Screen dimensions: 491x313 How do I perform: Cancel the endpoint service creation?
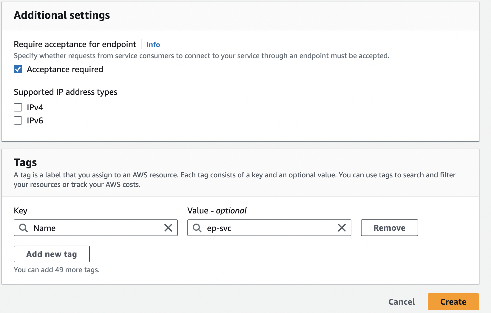pyautogui.click(x=402, y=302)
